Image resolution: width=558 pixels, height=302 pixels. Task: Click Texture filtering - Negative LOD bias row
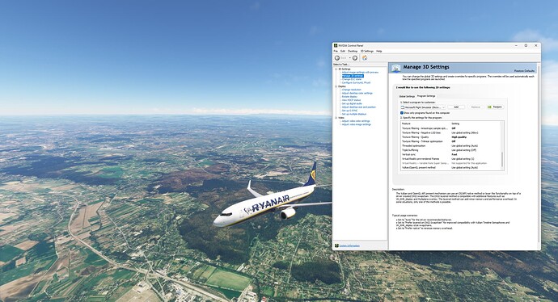tap(451, 133)
